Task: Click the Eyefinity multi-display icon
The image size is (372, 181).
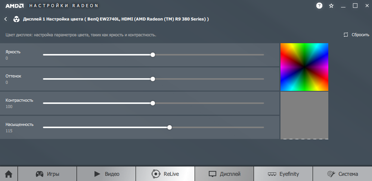Action: pos(273,174)
